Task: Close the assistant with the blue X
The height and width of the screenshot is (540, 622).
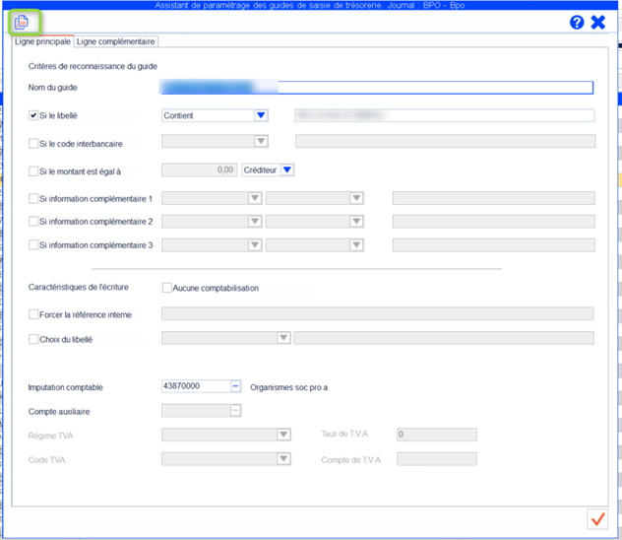Action: (x=597, y=22)
